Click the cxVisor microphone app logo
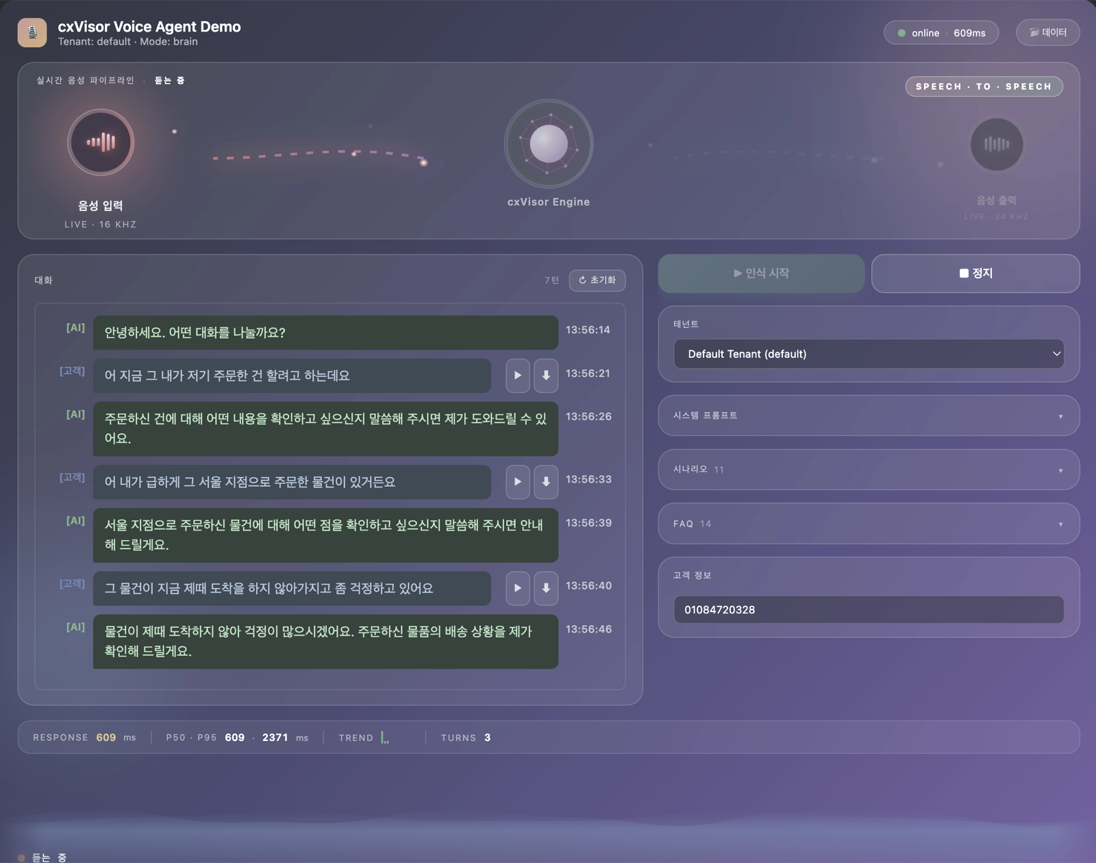Screen dimensions: 1096x863 click(x=32, y=33)
